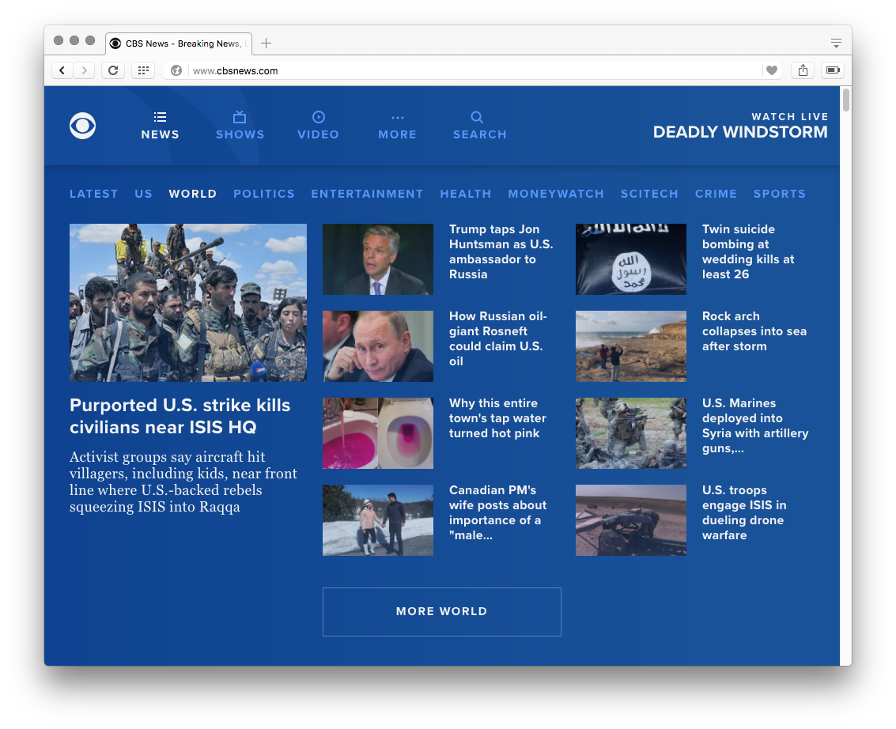Open the speed dial grid icon
The image size is (896, 729).
coord(142,70)
